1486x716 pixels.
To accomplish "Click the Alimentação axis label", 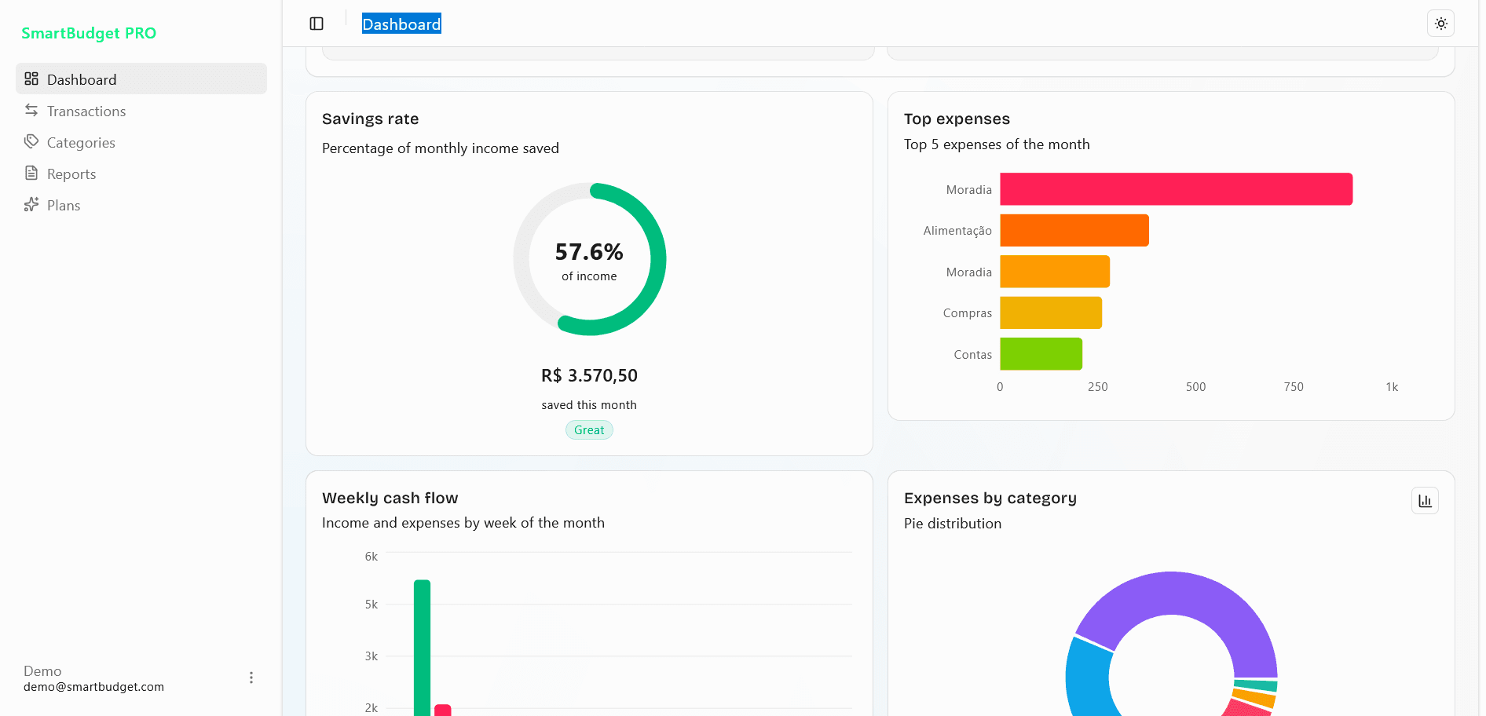I will click(957, 231).
